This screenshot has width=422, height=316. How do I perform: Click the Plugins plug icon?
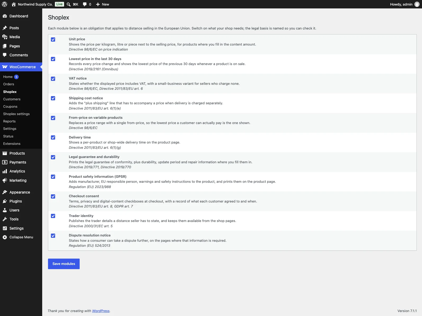point(5,201)
